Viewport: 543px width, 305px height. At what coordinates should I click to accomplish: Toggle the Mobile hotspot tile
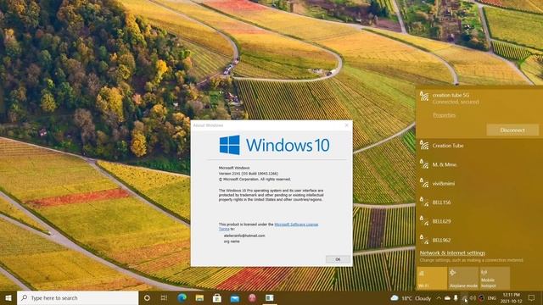(x=495, y=278)
